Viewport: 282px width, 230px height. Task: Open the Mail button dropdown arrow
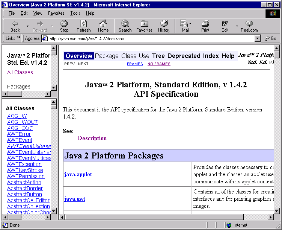190,24
